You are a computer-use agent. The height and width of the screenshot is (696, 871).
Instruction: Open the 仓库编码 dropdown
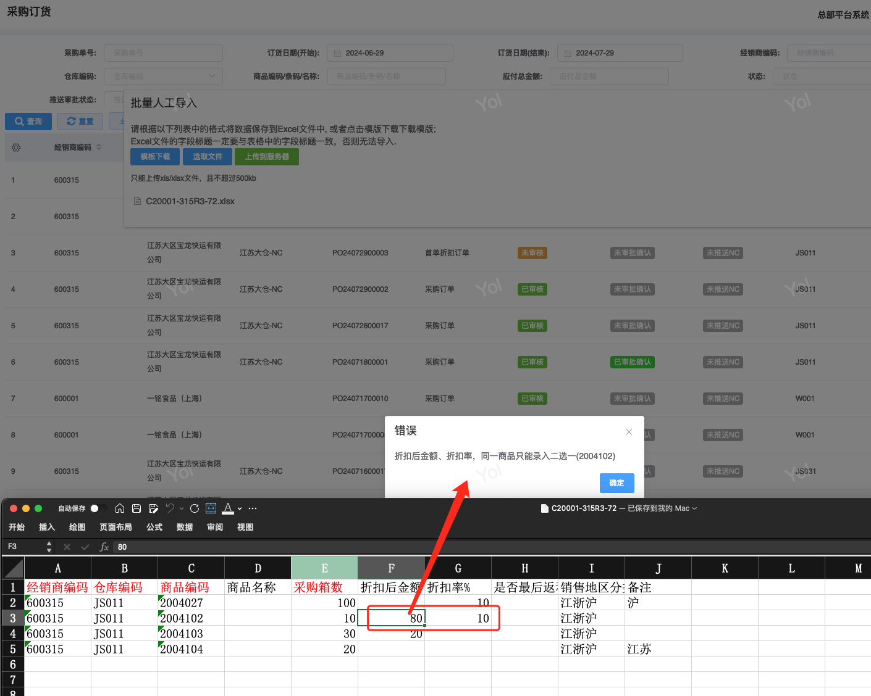click(163, 77)
